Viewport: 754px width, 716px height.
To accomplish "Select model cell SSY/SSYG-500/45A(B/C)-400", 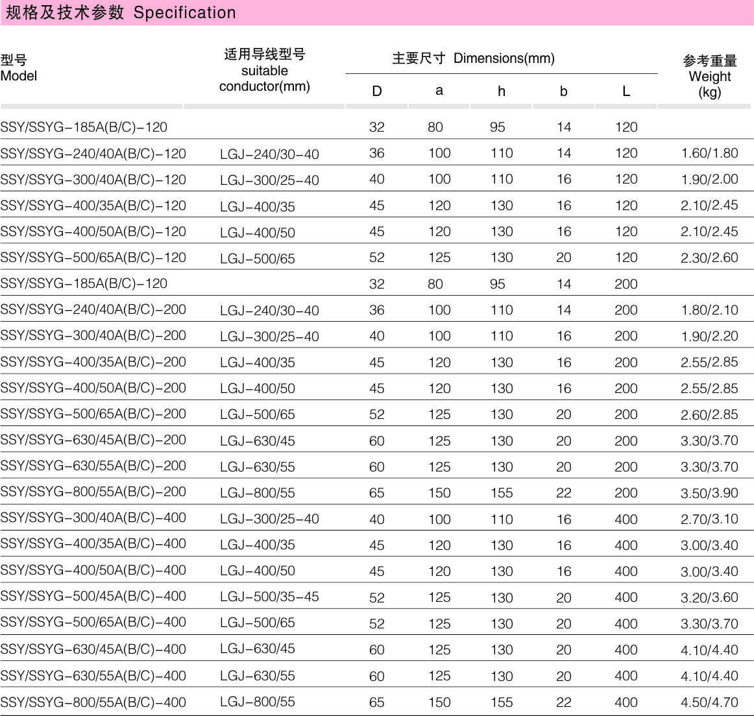I will pyautogui.click(x=93, y=596).
